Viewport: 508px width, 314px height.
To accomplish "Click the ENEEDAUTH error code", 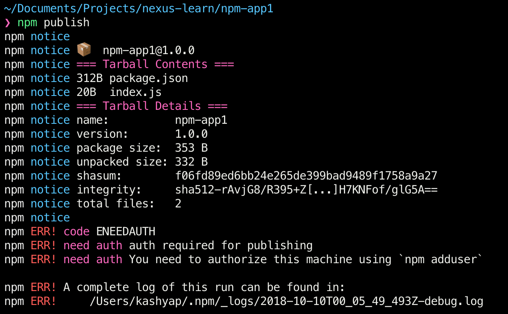I will pos(126,232).
